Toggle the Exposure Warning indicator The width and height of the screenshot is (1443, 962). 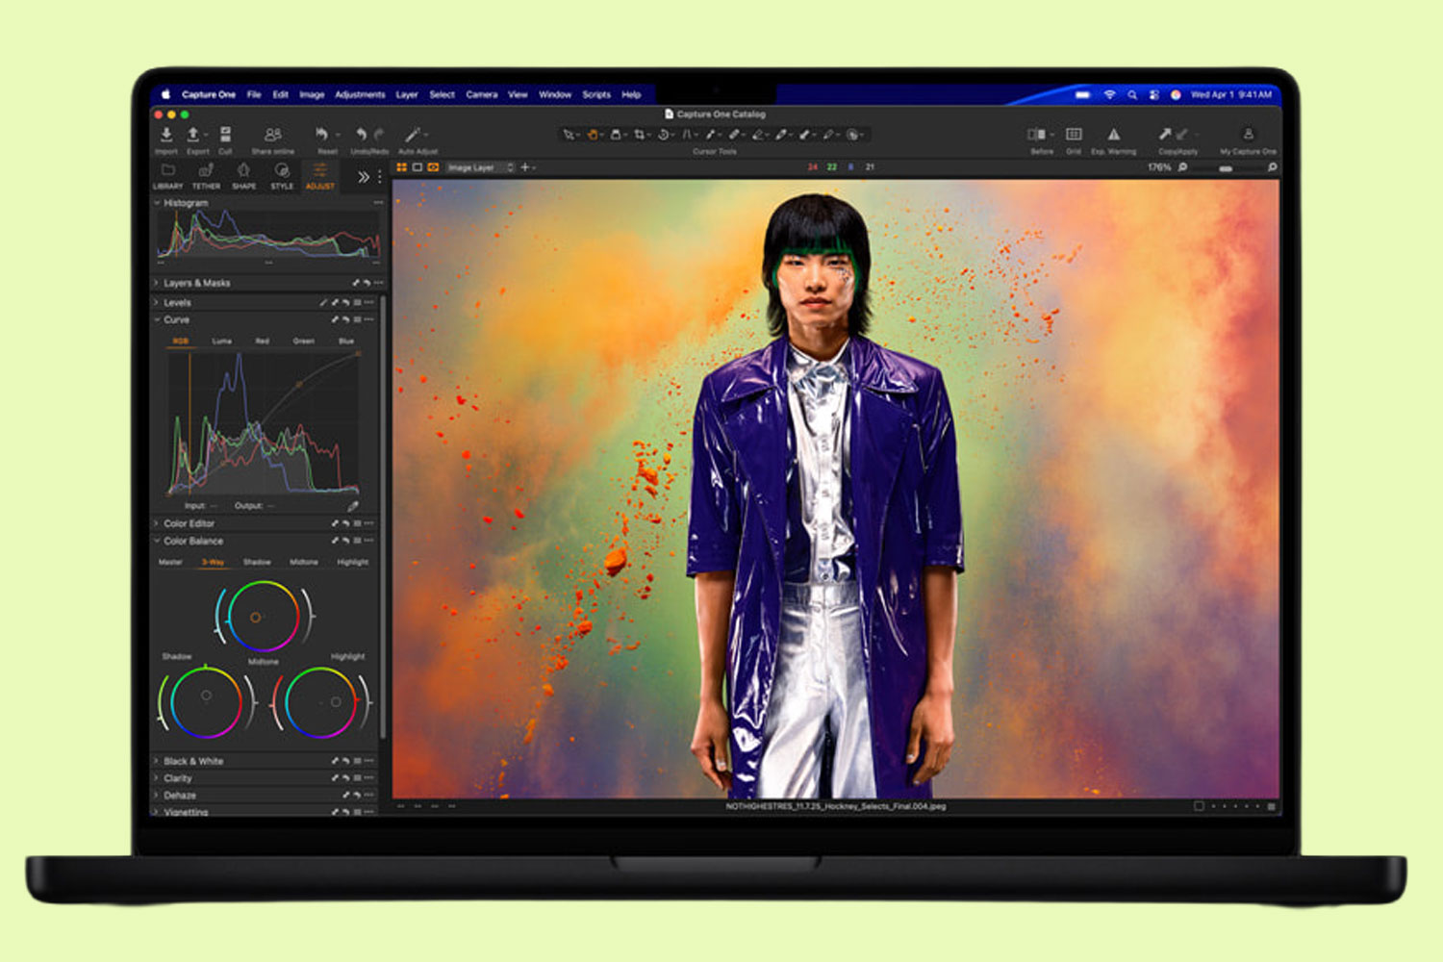tap(1113, 136)
